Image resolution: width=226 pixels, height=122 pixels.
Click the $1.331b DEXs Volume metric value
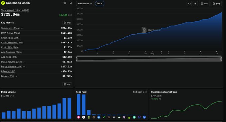pos(67,62)
